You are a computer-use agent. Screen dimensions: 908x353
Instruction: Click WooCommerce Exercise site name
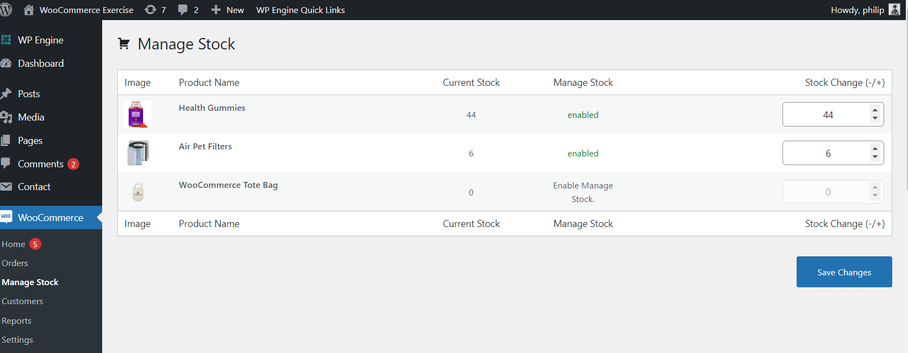tap(86, 10)
